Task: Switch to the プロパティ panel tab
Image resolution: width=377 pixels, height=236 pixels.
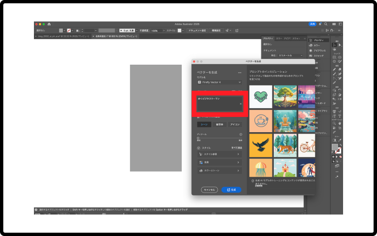Action: click(268, 38)
